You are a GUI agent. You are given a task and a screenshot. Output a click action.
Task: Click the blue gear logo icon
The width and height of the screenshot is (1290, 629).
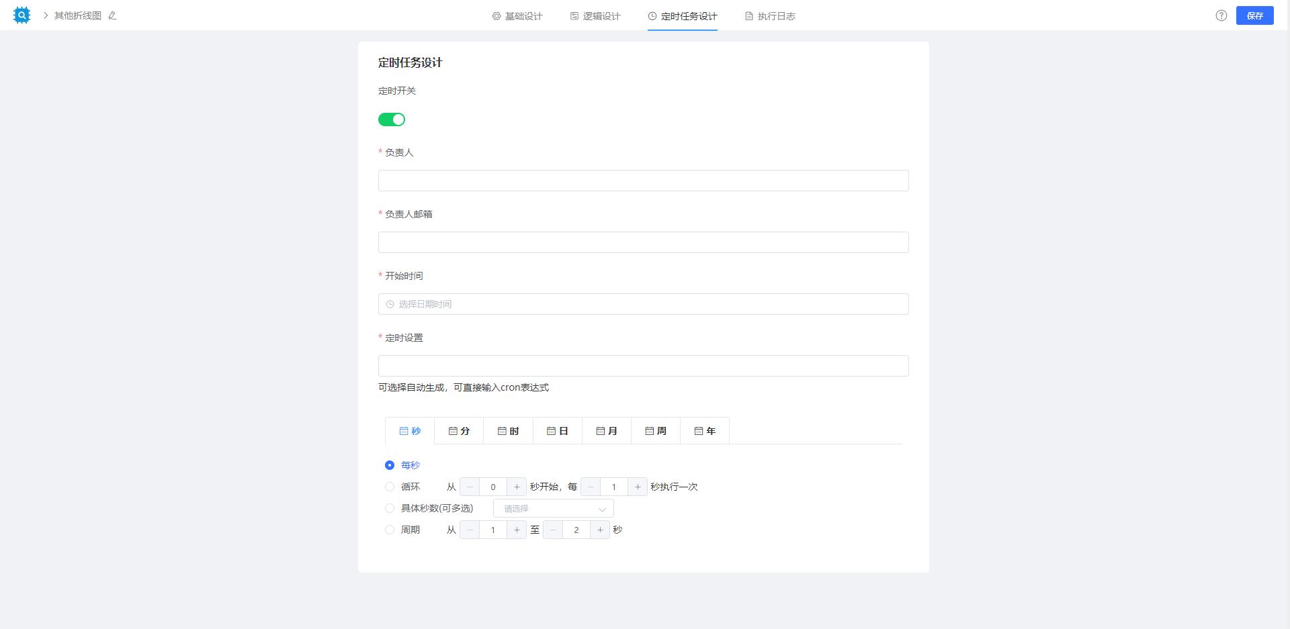pyautogui.click(x=22, y=15)
